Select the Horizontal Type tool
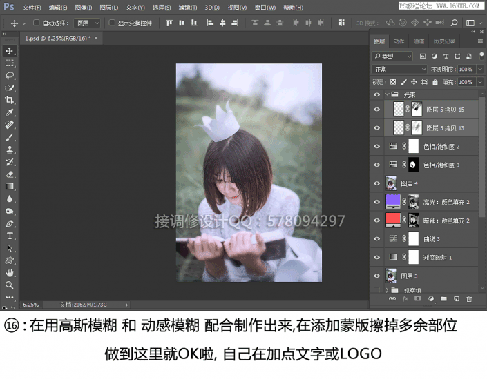 10,236
